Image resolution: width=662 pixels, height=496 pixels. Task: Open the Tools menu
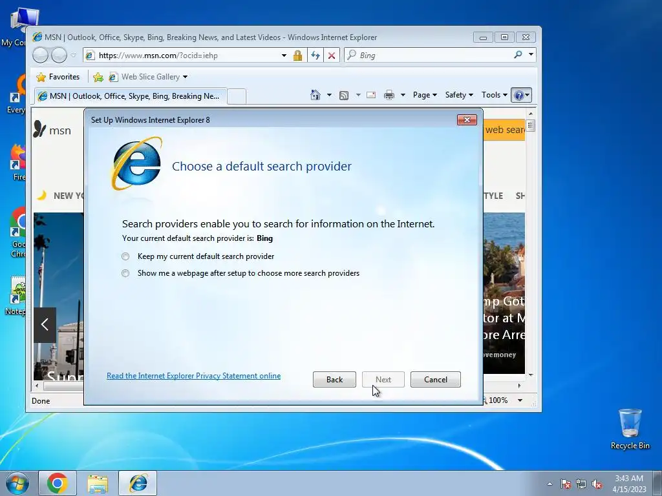(x=495, y=95)
